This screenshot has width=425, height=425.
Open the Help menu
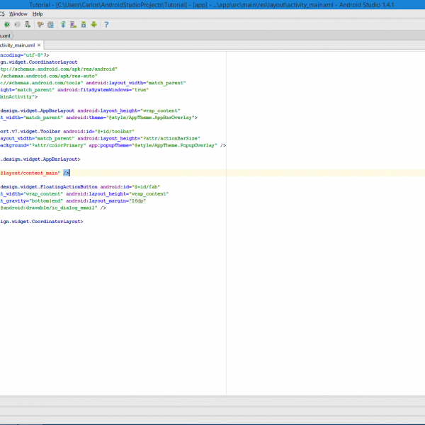[38, 13]
